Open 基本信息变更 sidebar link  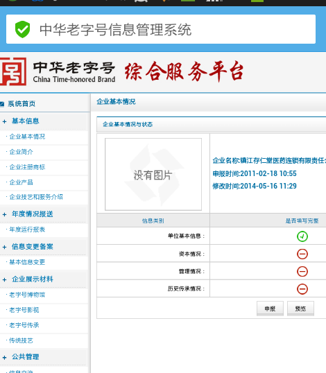point(27,262)
